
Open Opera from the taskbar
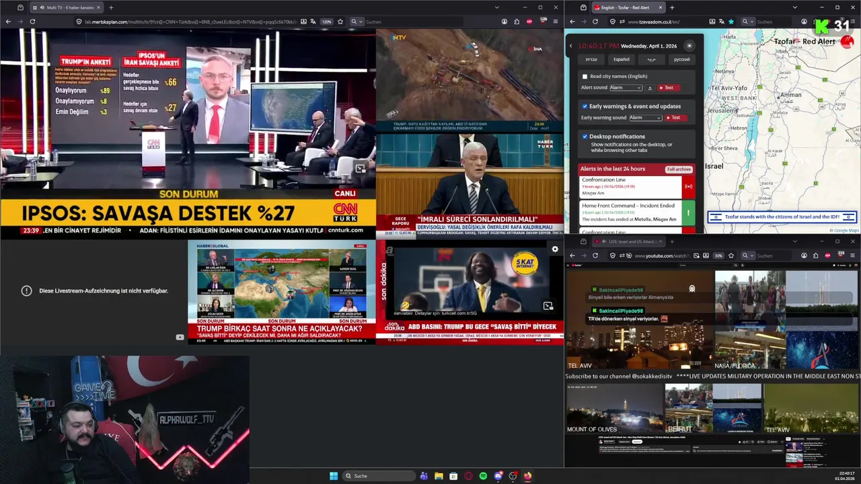(x=468, y=476)
